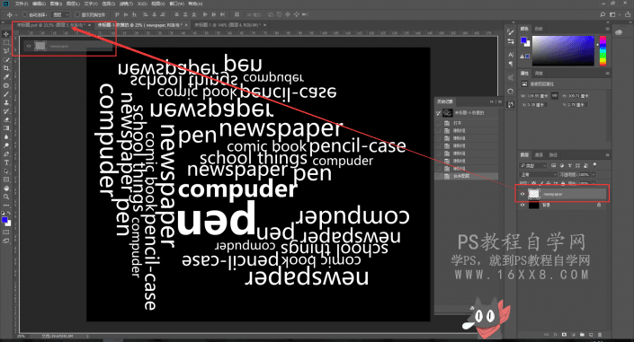Image resolution: width=634 pixels, height=342 pixels.
Task: Switch to the Channels tab in Layers panel
Action: click(539, 155)
